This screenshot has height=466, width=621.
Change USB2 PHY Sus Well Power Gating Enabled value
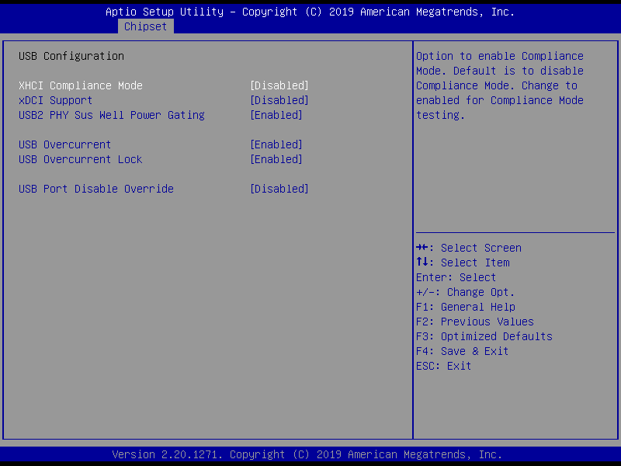tap(276, 115)
